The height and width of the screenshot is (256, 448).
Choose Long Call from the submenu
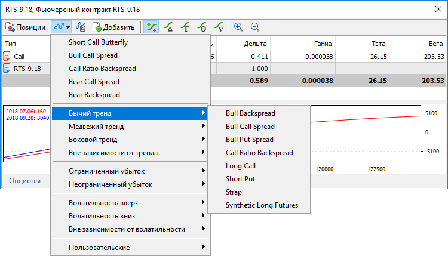click(241, 166)
